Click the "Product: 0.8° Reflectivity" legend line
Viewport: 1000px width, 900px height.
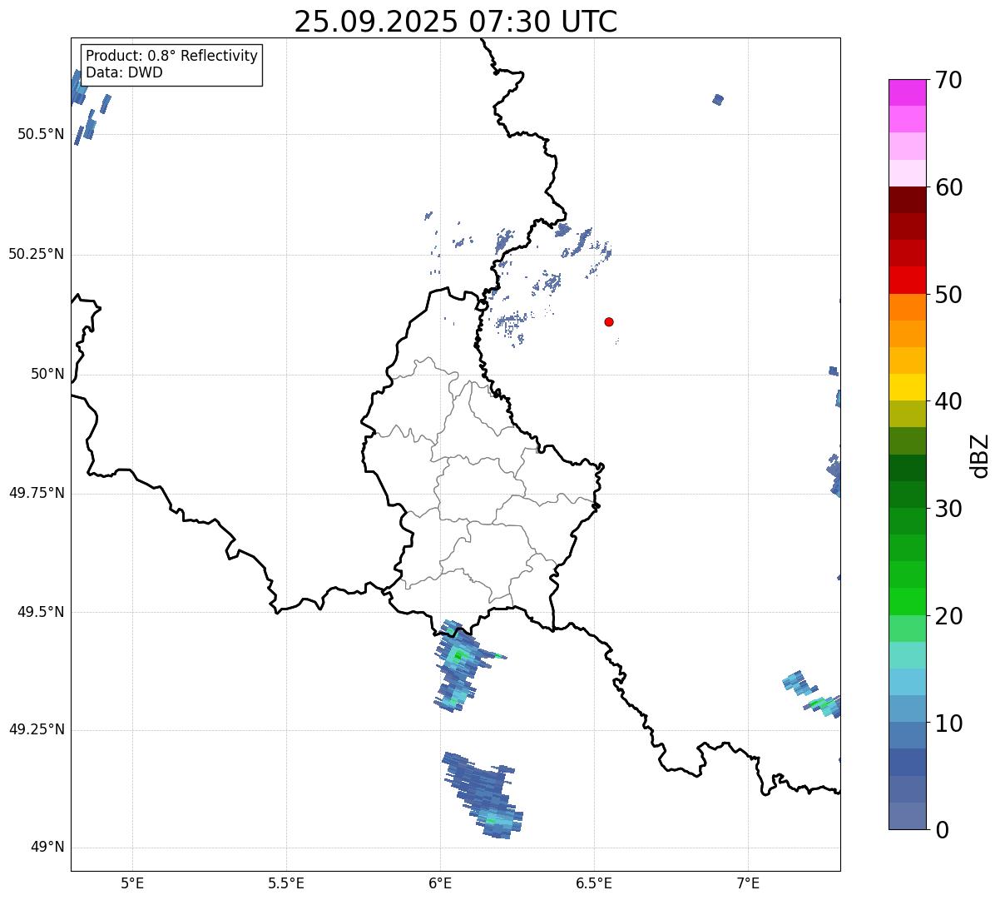[x=172, y=56]
